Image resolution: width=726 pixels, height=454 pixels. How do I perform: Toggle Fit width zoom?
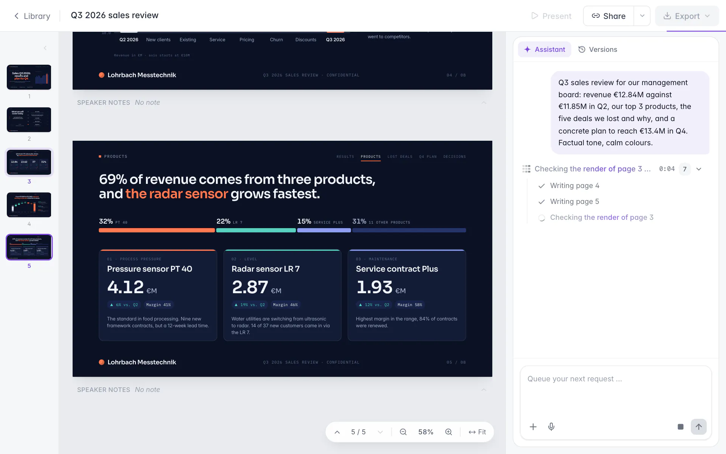[477, 432]
